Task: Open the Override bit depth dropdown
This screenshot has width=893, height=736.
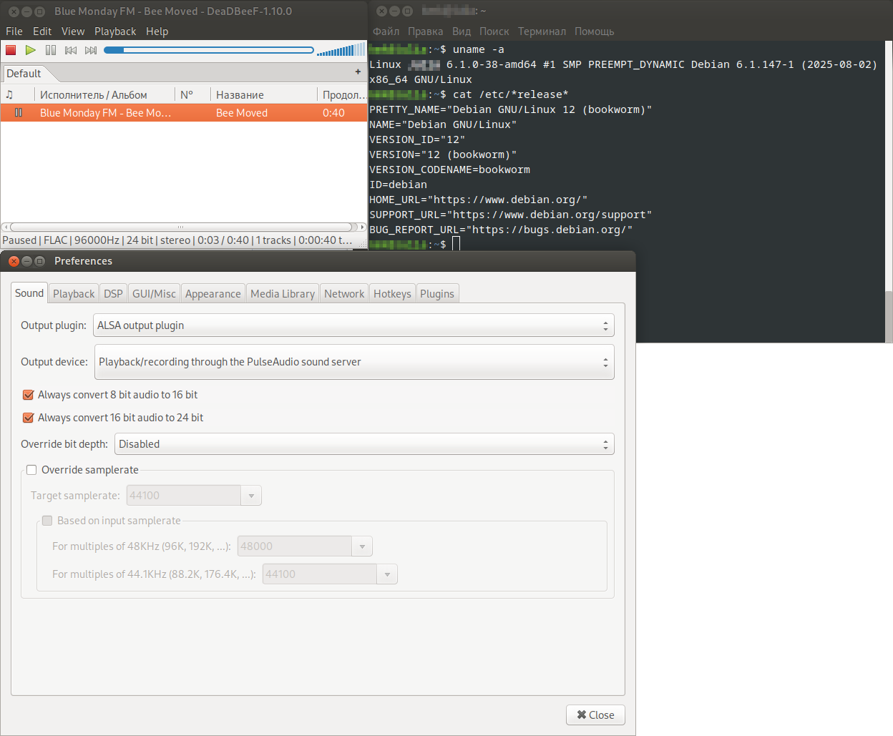Action: point(363,444)
